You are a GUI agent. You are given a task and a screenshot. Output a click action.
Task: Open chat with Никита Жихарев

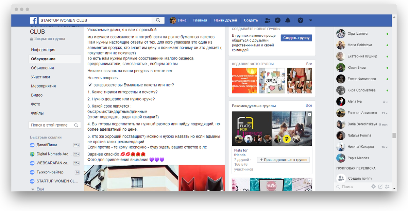pyautogui.click(x=360, y=147)
